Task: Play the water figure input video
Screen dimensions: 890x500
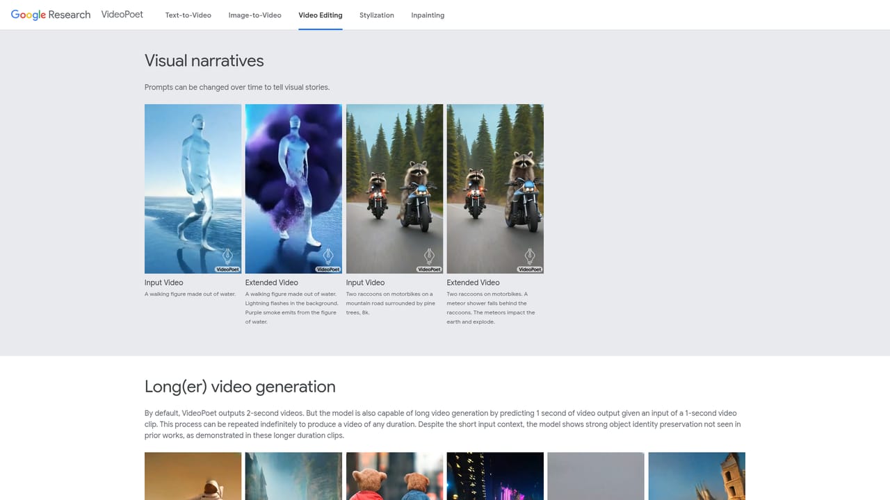Action: 193,189
